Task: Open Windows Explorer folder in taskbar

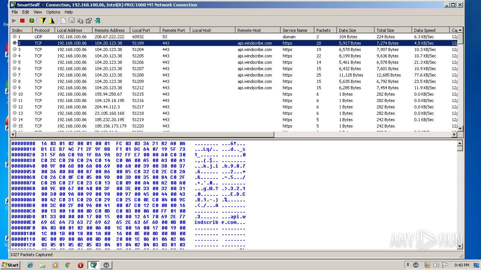Action: click(x=42, y=265)
